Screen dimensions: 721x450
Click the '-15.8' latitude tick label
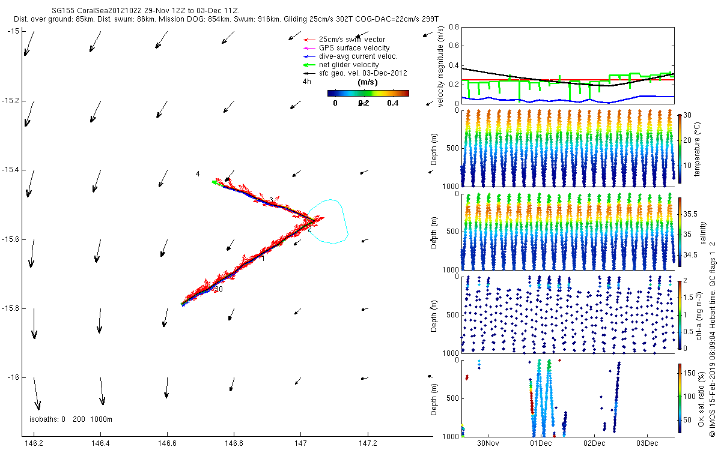(x=10, y=308)
